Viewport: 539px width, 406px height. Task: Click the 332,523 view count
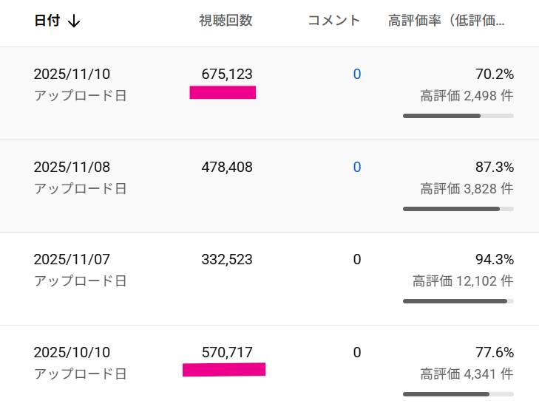point(227,259)
